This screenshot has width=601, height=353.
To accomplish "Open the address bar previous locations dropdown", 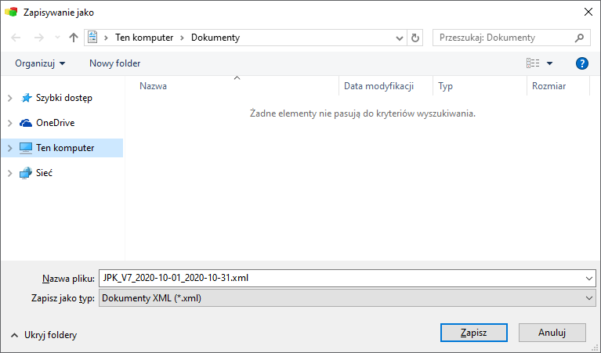I will (x=399, y=38).
